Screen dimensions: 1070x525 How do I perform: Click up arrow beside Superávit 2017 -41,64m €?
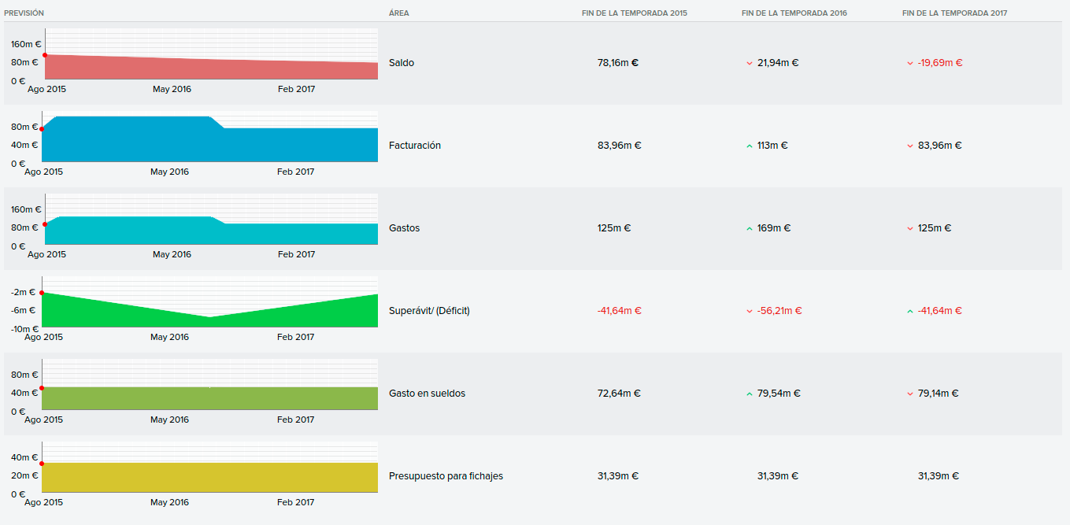point(910,311)
